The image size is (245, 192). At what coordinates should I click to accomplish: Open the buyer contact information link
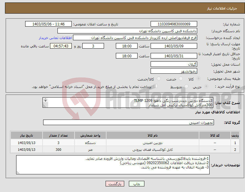coord(55,38)
